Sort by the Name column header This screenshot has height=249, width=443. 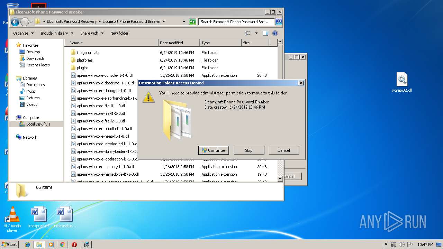111,43
